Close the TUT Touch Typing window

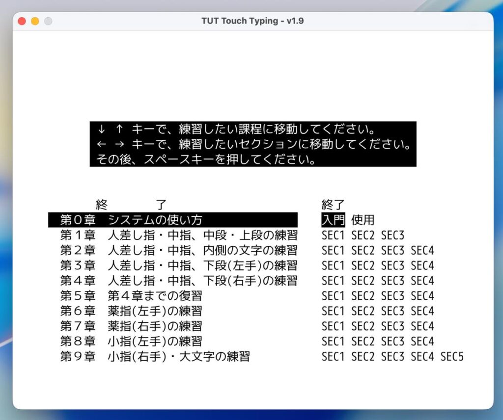click(22, 21)
